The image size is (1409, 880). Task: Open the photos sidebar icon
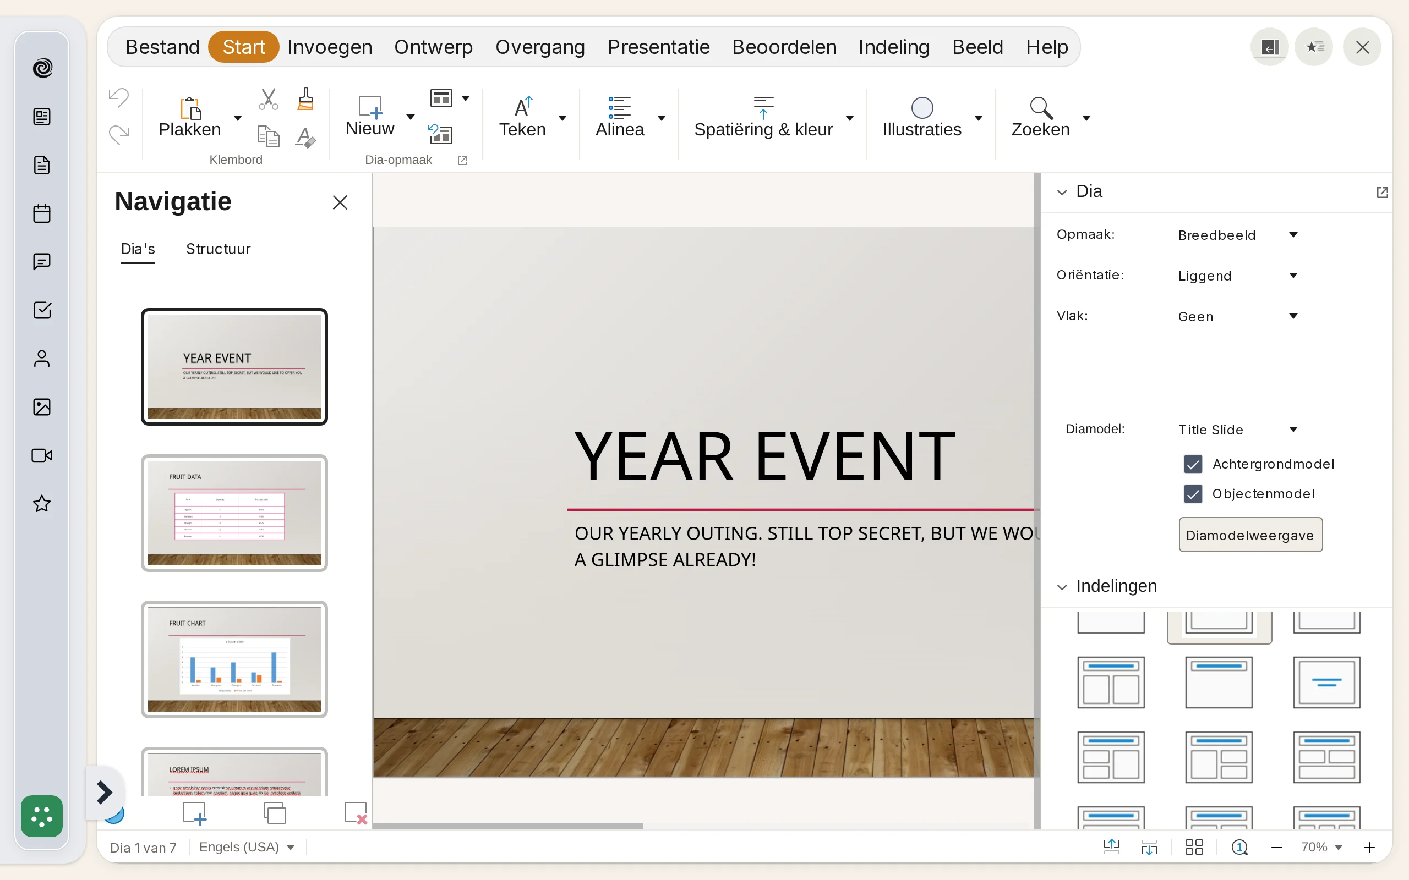pyautogui.click(x=42, y=407)
